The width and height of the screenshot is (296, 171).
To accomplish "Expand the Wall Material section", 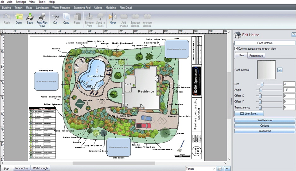I will [x=264, y=120].
